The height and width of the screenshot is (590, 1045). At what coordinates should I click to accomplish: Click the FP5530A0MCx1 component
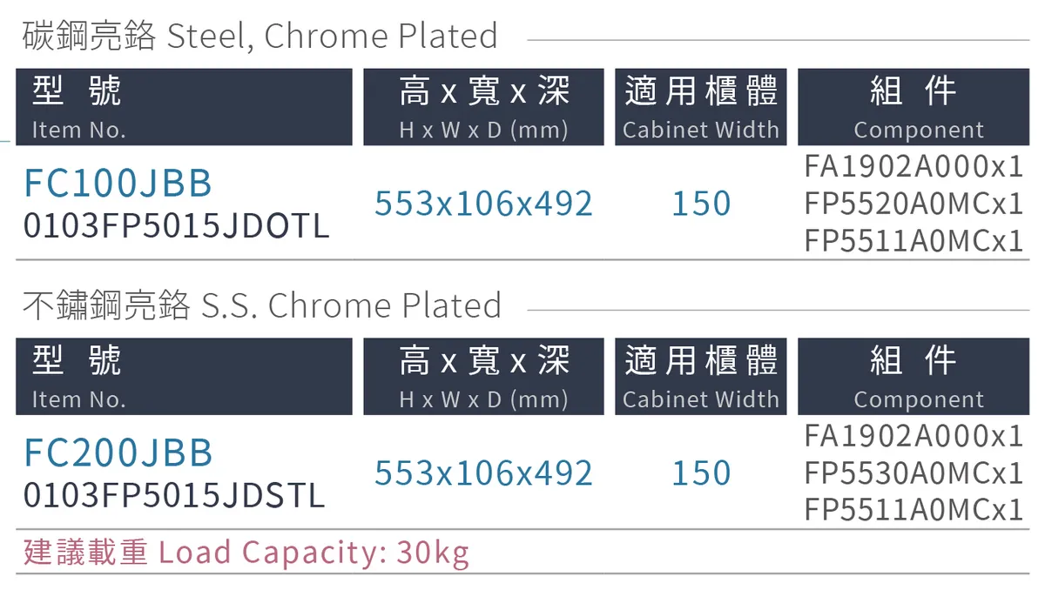pos(914,473)
